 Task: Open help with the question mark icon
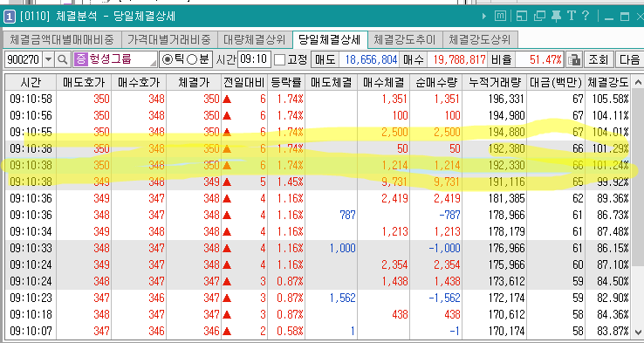click(x=586, y=17)
